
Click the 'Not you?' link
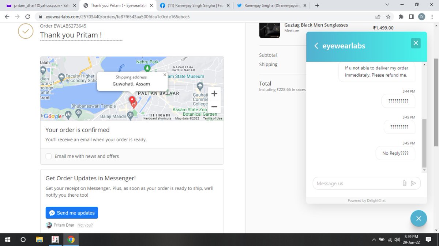(x=85, y=225)
